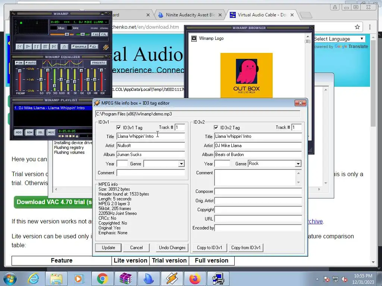Click Download VAC 4.70 trial button

pos(53,202)
